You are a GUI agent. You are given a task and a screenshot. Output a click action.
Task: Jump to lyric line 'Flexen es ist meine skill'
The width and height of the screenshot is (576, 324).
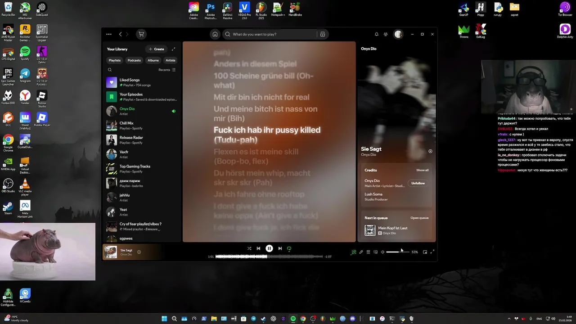coord(256,157)
